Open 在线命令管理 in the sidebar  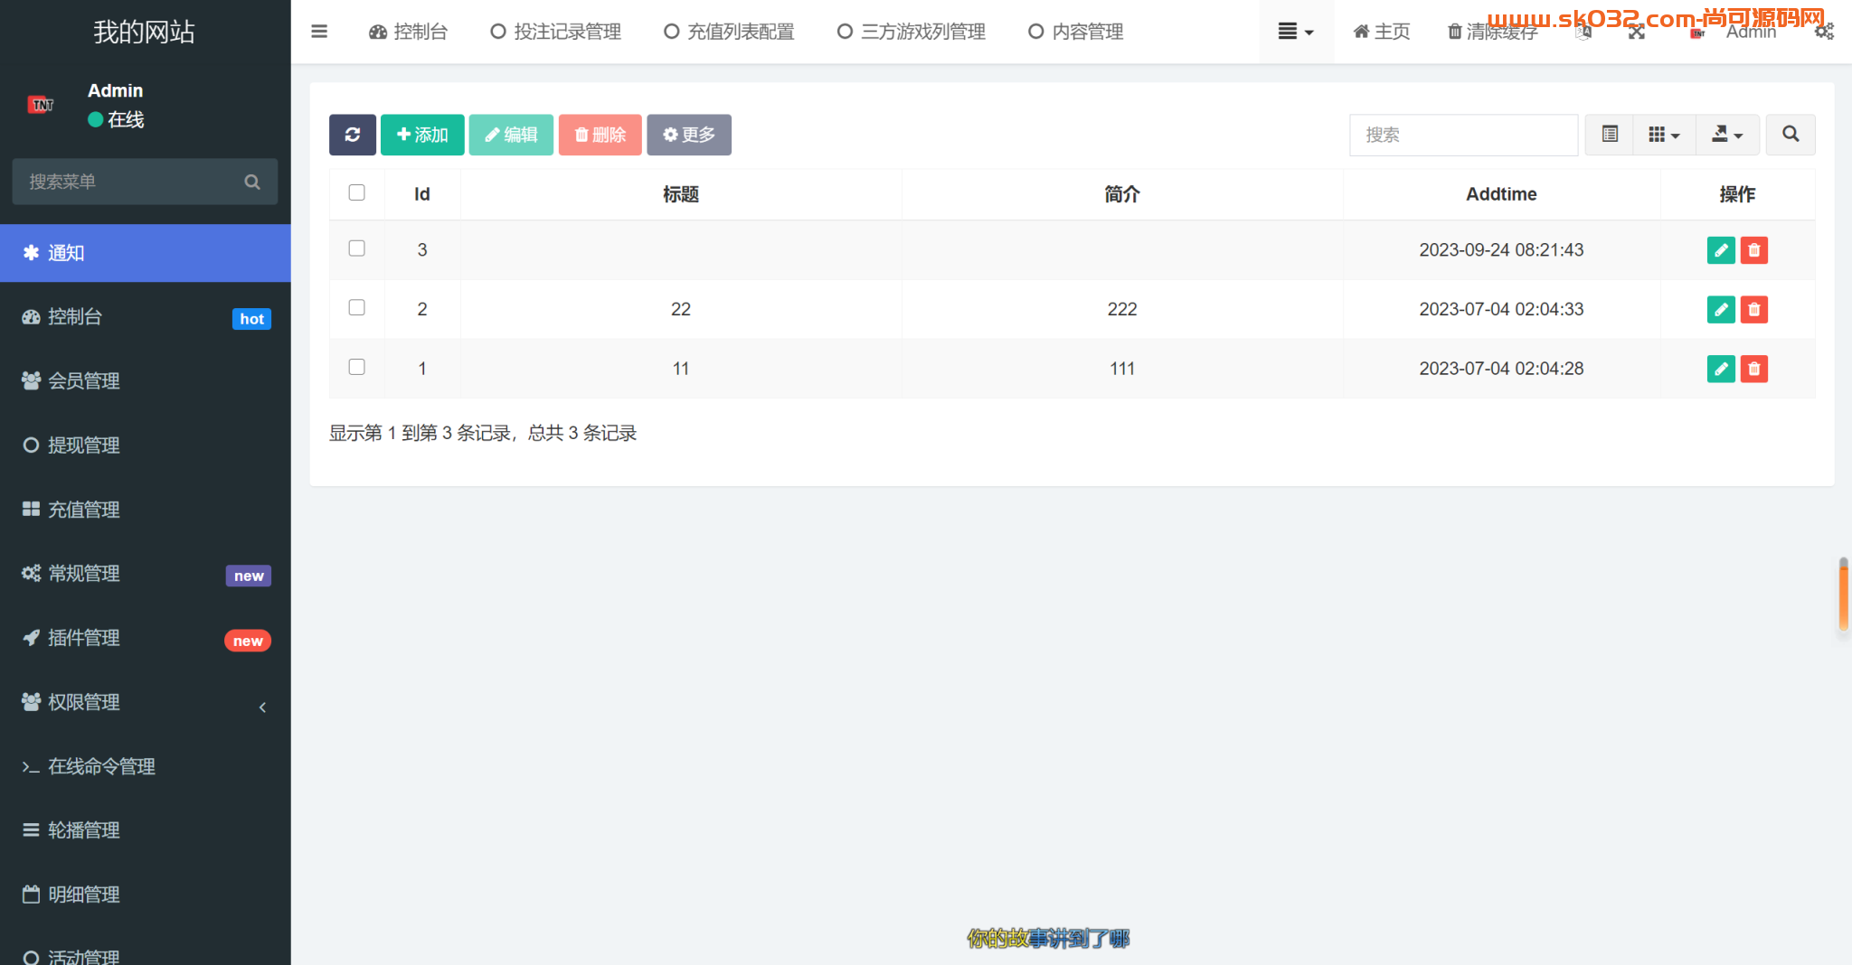click(x=145, y=766)
